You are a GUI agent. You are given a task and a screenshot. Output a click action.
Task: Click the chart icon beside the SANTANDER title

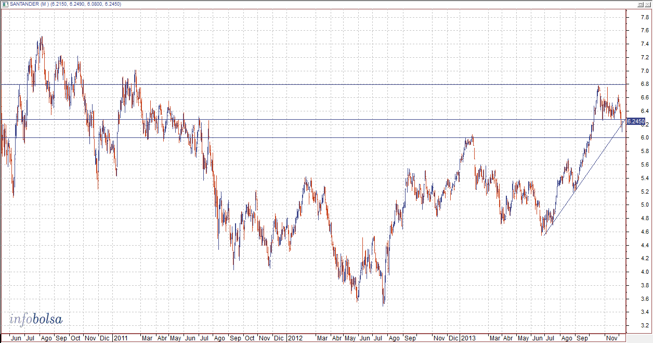(x=5, y=4)
